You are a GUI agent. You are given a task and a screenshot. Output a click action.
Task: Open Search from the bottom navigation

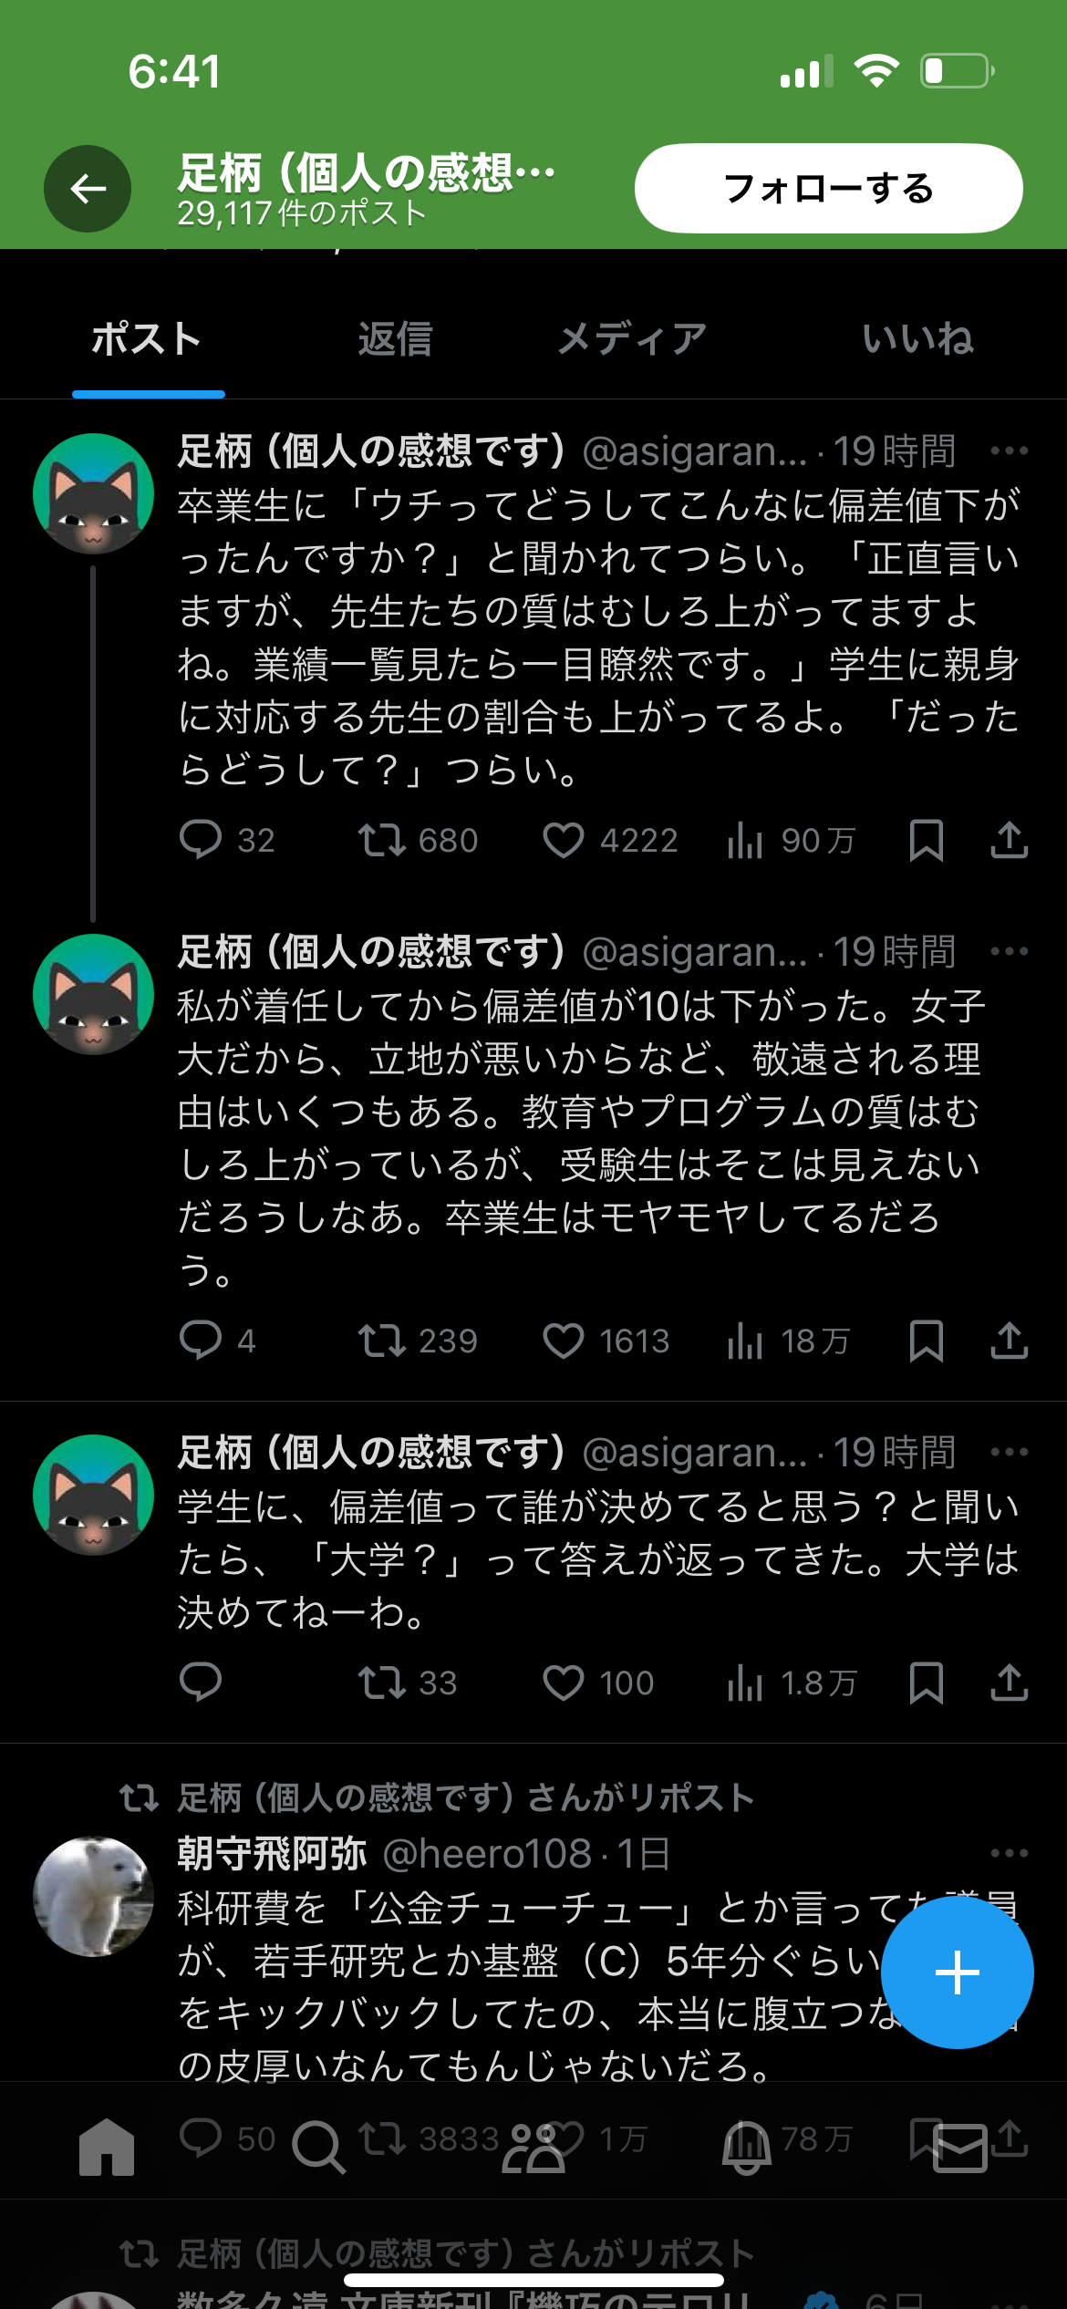(318, 2147)
